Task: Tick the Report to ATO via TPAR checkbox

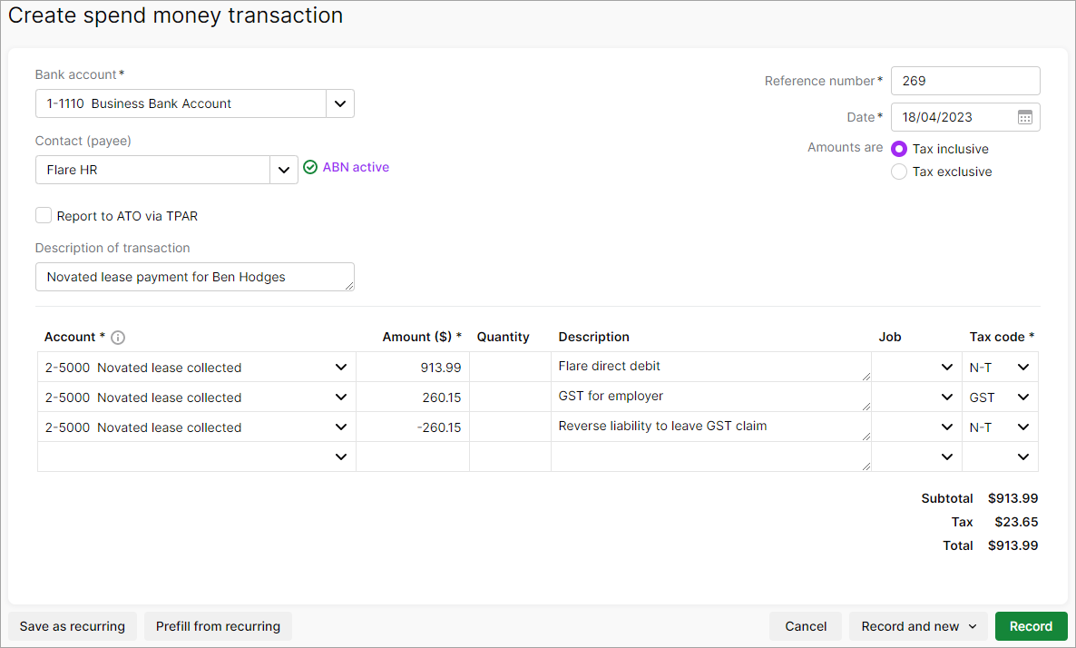Action: (x=44, y=216)
